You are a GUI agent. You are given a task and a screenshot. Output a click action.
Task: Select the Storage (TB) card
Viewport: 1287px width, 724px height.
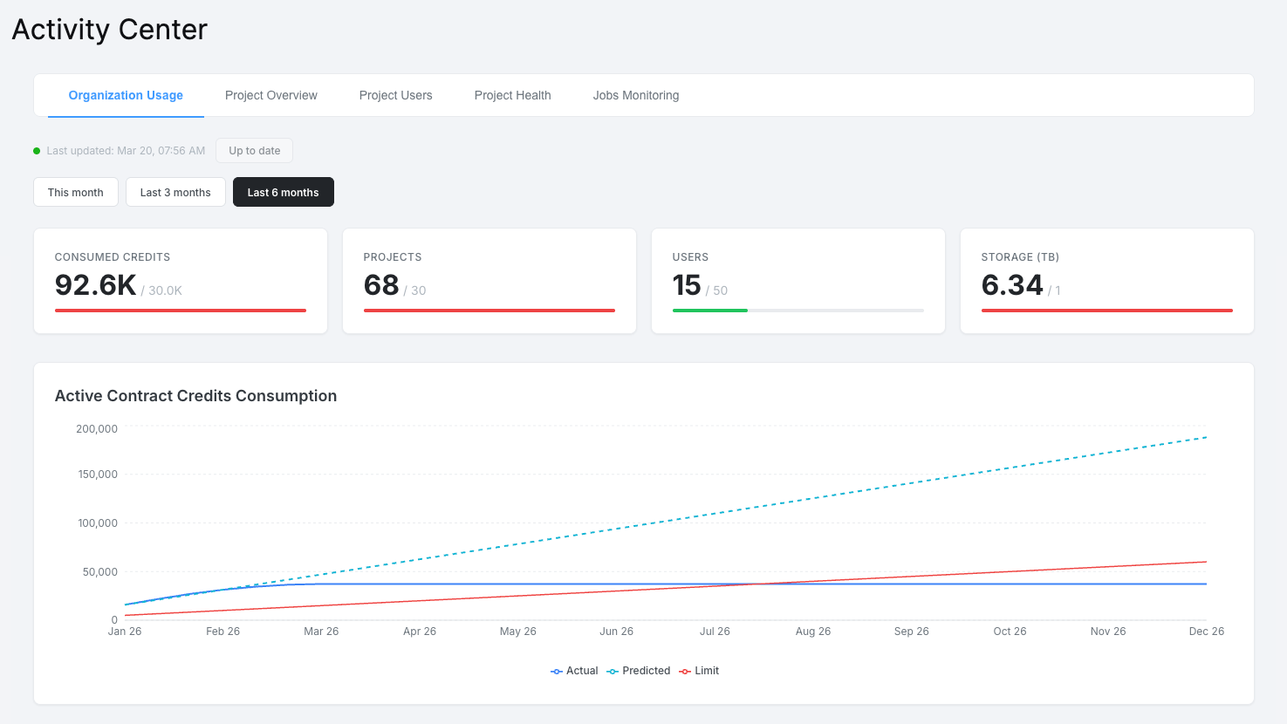click(1106, 280)
